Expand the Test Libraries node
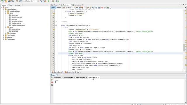187x105 pixels. pos(4,39)
